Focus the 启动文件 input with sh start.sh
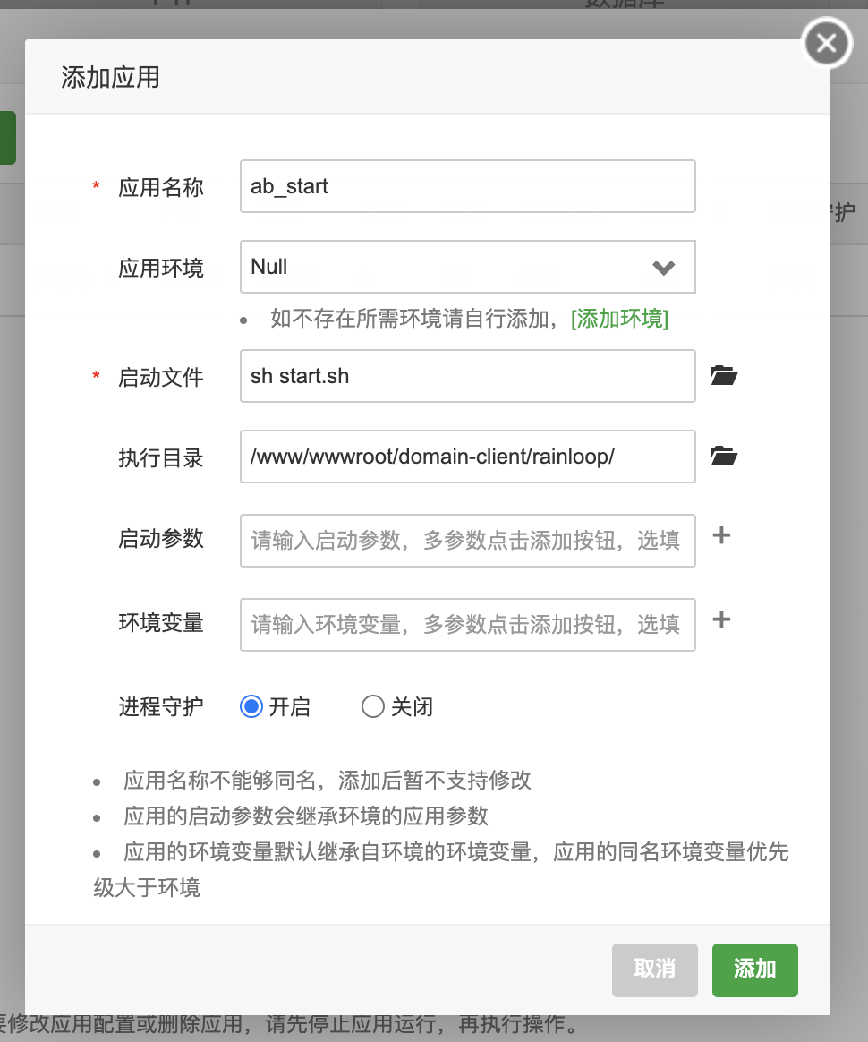This screenshot has width=868, height=1042. click(467, 376)
